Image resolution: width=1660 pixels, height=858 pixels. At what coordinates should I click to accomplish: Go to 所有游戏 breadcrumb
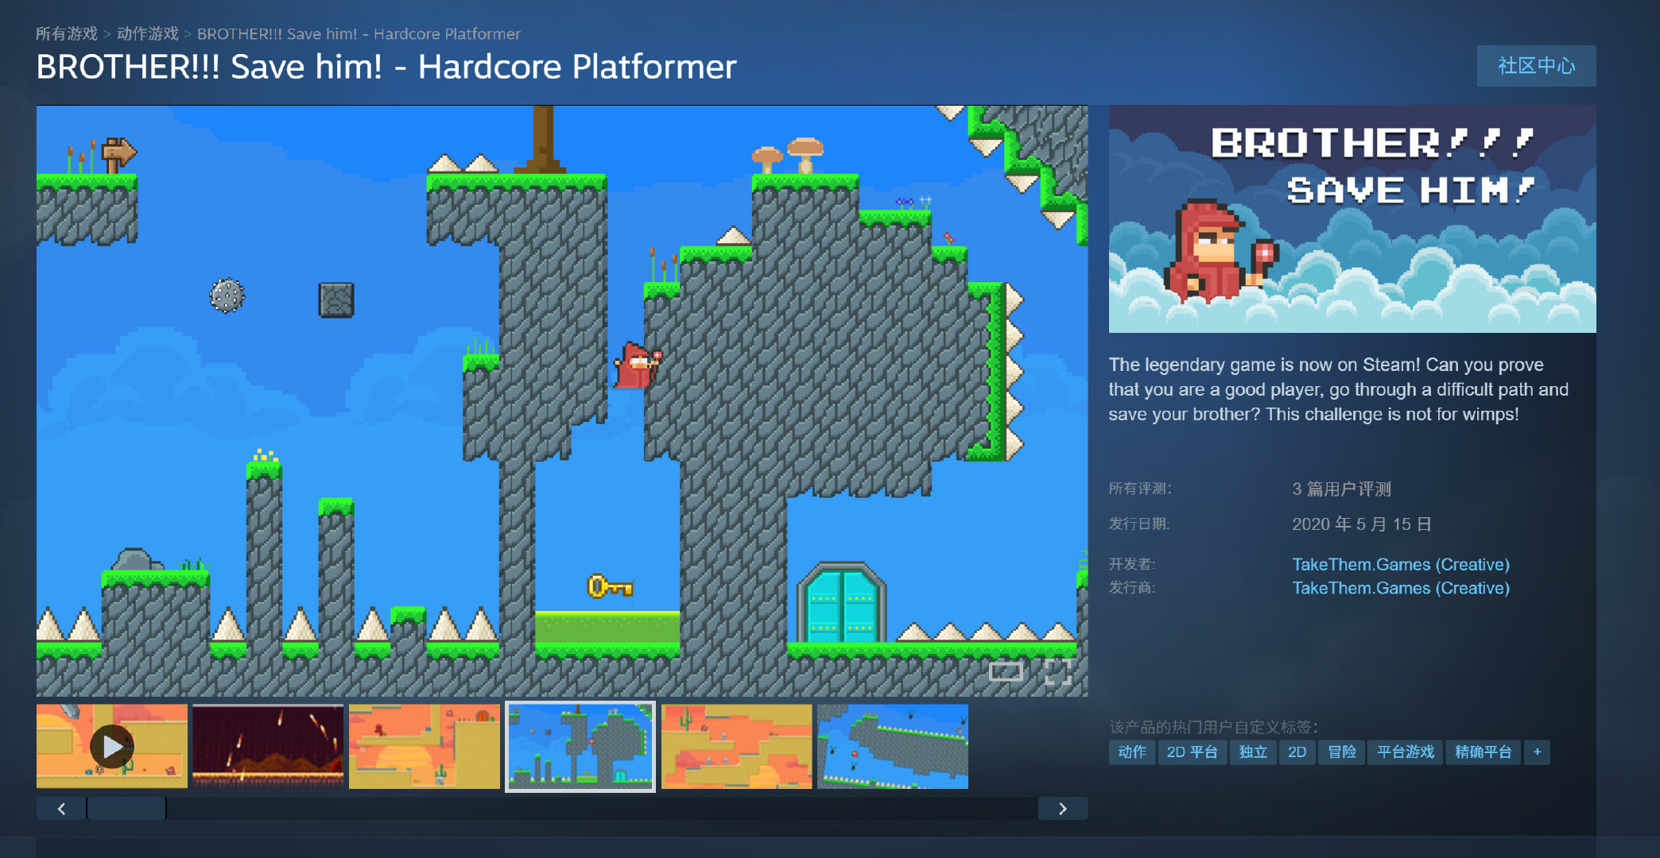[66, 34]
